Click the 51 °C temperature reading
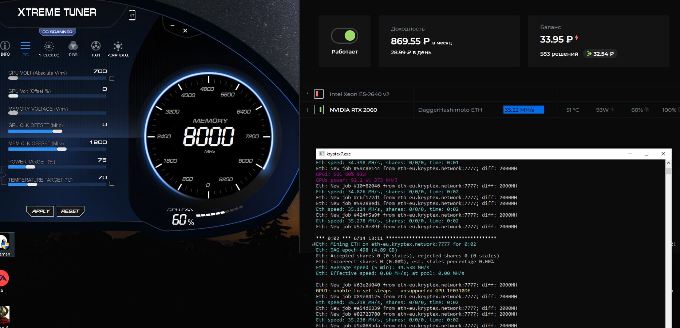This screenshot has height=328, width=680. (x=573, y=110)
